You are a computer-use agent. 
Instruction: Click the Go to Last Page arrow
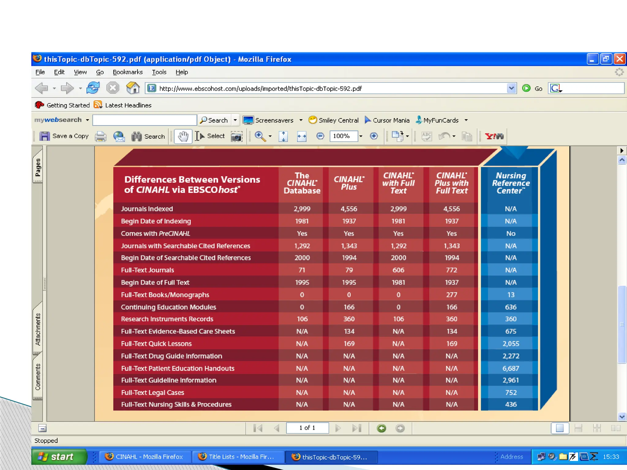coord(357,428)
